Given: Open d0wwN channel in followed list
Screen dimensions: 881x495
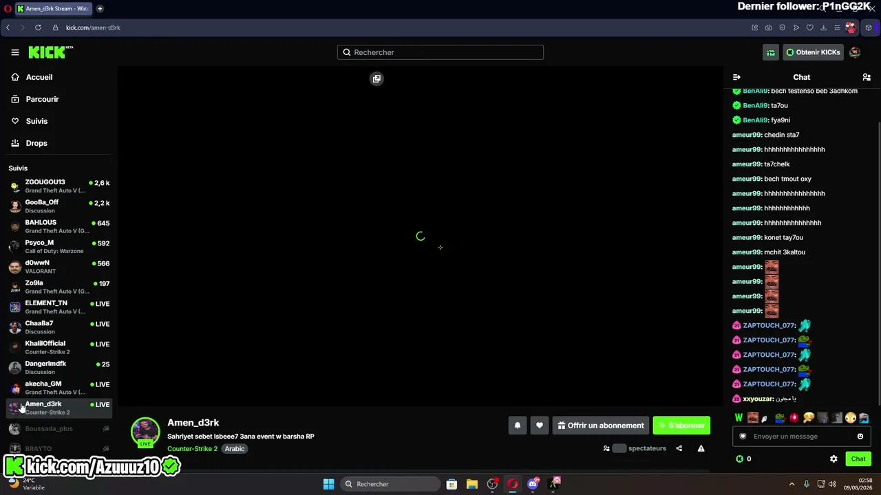Looking at the screenshot, I should coord(59,267).
